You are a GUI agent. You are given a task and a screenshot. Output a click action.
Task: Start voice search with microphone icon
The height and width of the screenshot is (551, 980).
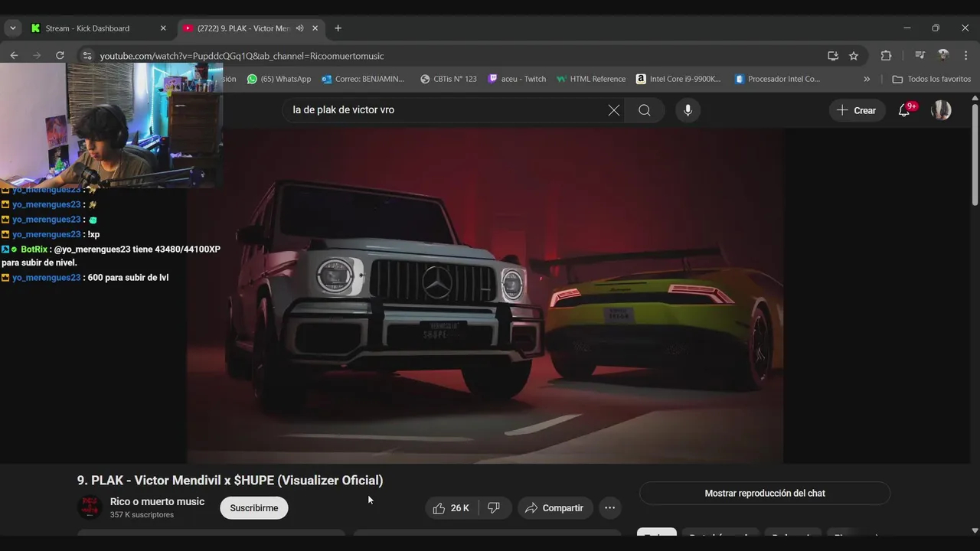point(688,110)
